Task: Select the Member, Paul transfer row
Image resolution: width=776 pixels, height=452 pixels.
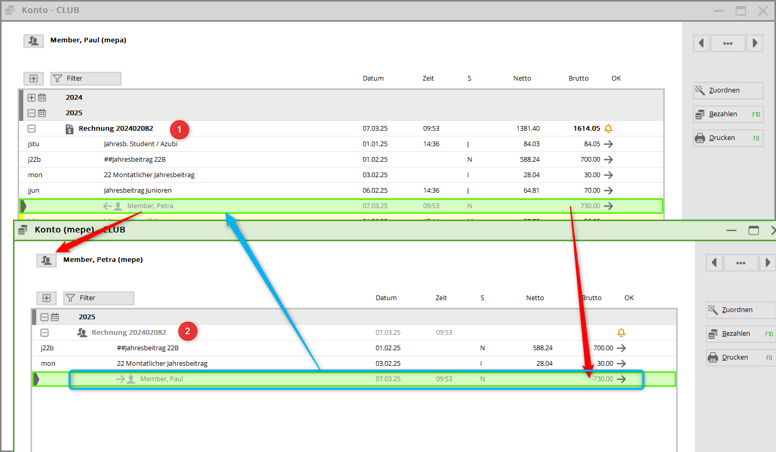Action: (355, 379)
